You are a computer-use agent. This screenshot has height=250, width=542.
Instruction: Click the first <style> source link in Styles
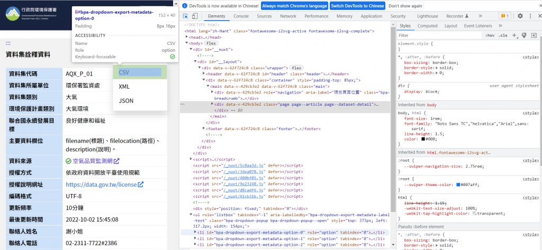click(530, 57)
